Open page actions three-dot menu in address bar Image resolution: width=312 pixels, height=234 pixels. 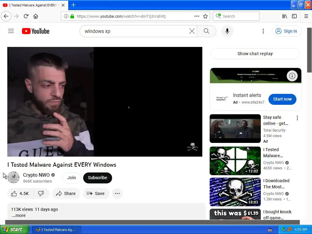(197, 16)
